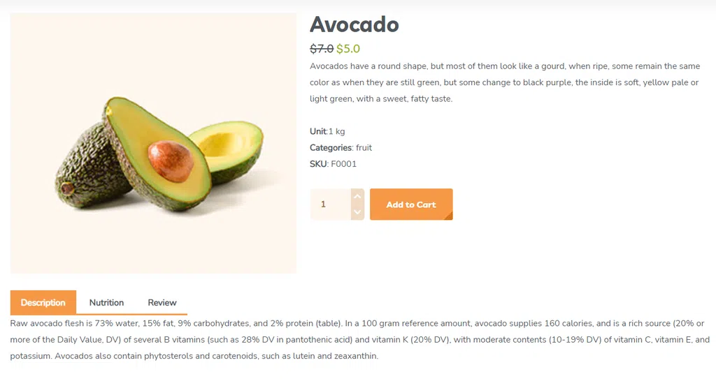The image size is (716, 388).
Task: Open the Review tab
Action: [162, 303]
